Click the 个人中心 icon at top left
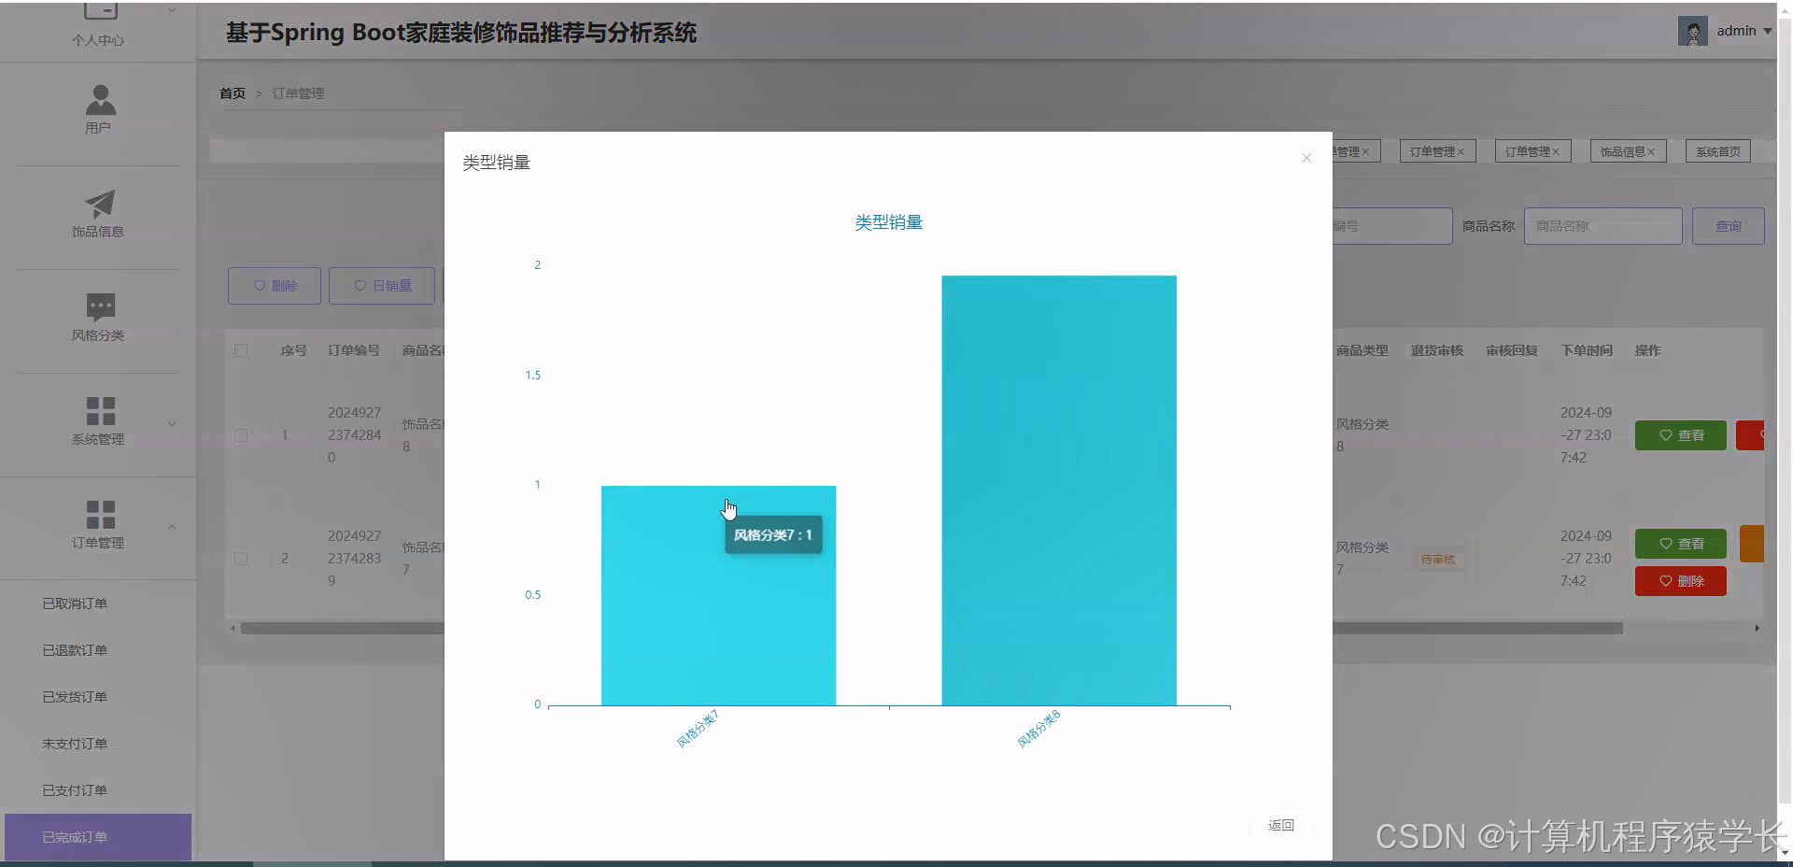 [x=99, y=9]
